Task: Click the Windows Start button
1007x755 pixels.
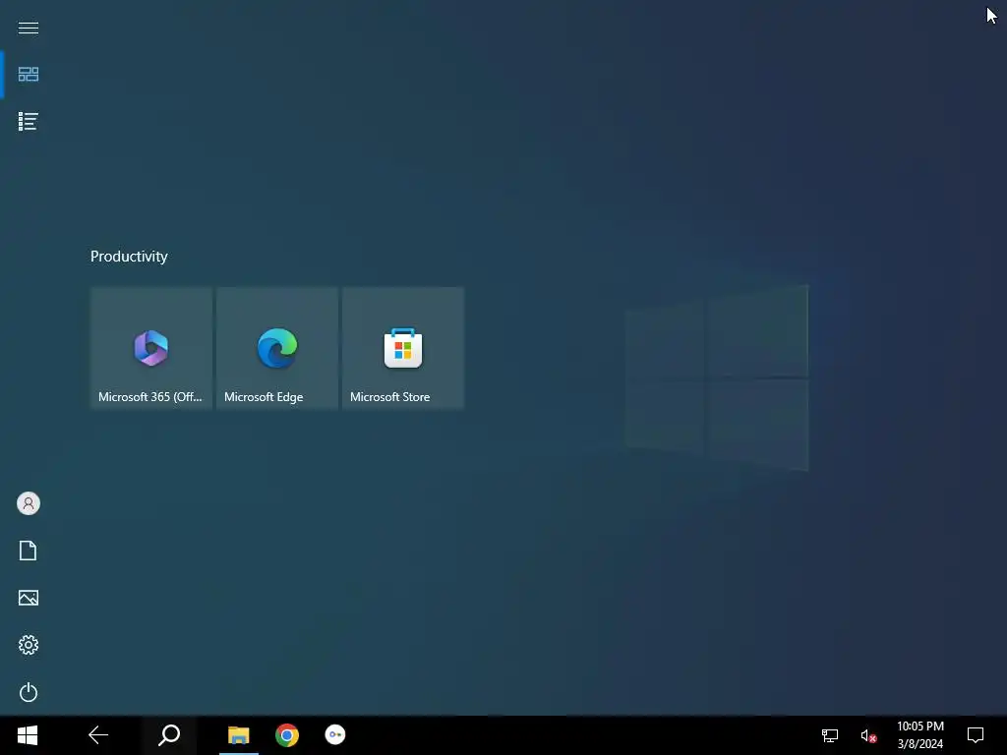Action: point(28,735)
